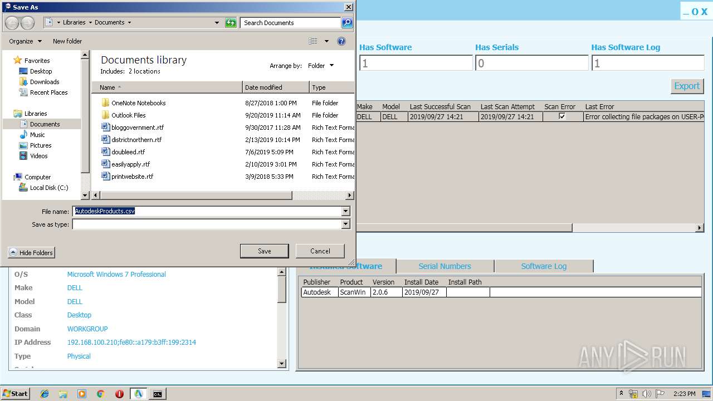
Task: Open the Save as type combo box
Action: point(211,224)
